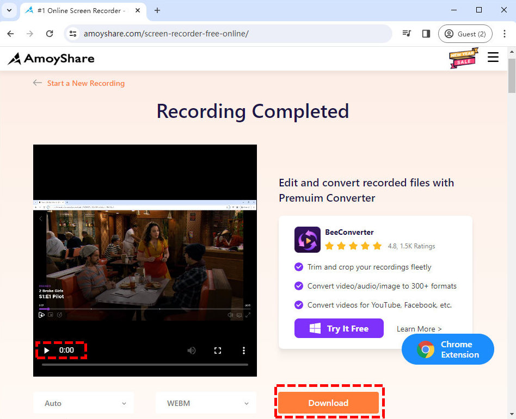Viewport: 516px width, 419px height.
Task: Click the orange Download button
Action: 328,403
